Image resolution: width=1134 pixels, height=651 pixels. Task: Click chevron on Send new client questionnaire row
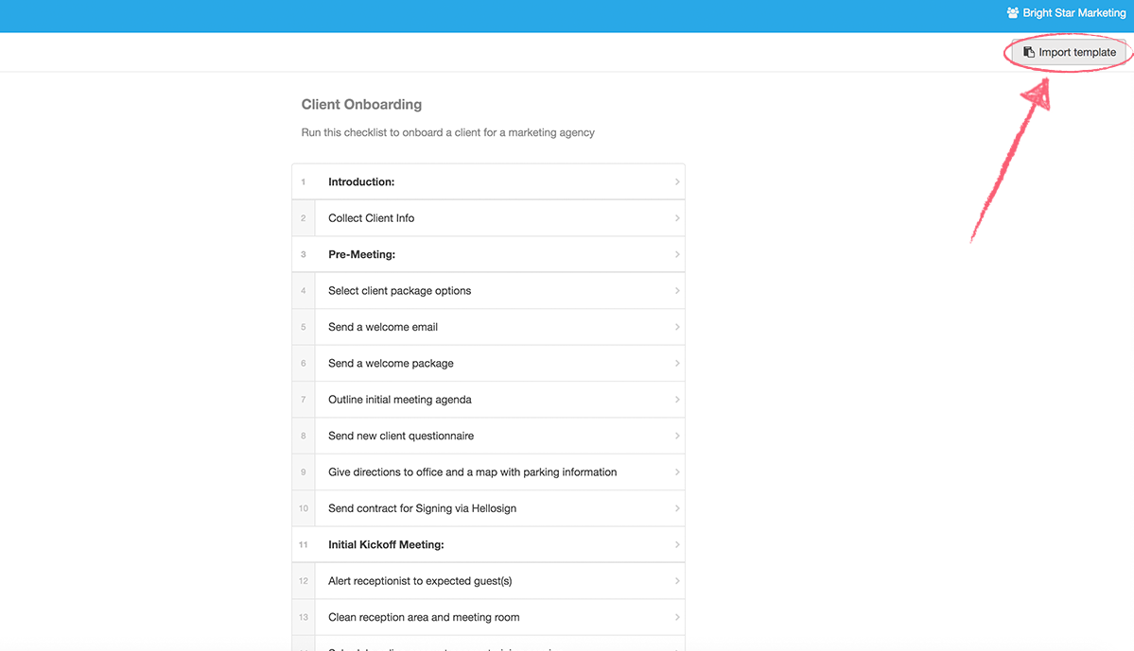point(677,436)
